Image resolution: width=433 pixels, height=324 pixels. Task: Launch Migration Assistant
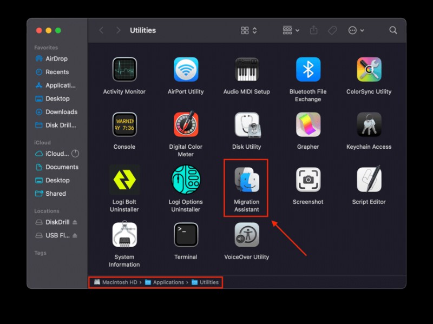(246, 180)
